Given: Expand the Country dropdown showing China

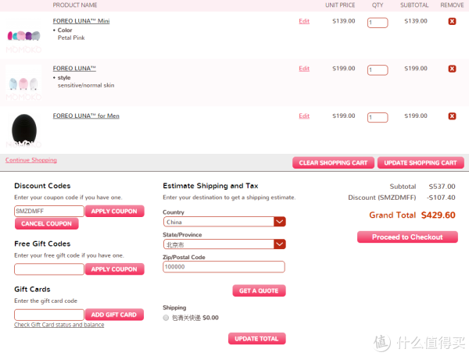Looking at the screenshot, I should [224, 222].
